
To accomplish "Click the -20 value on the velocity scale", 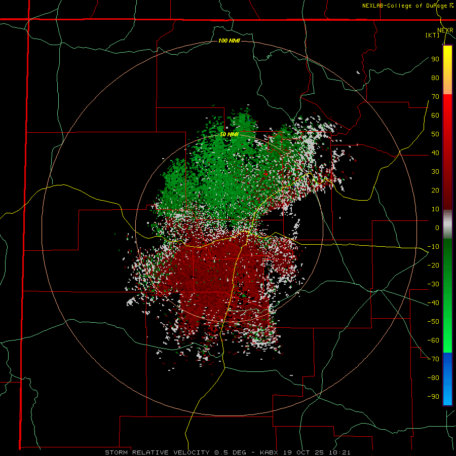I will point(433,265).
